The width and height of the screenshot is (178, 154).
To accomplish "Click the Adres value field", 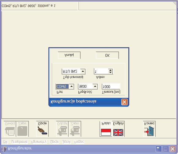I will pos(101,71).
